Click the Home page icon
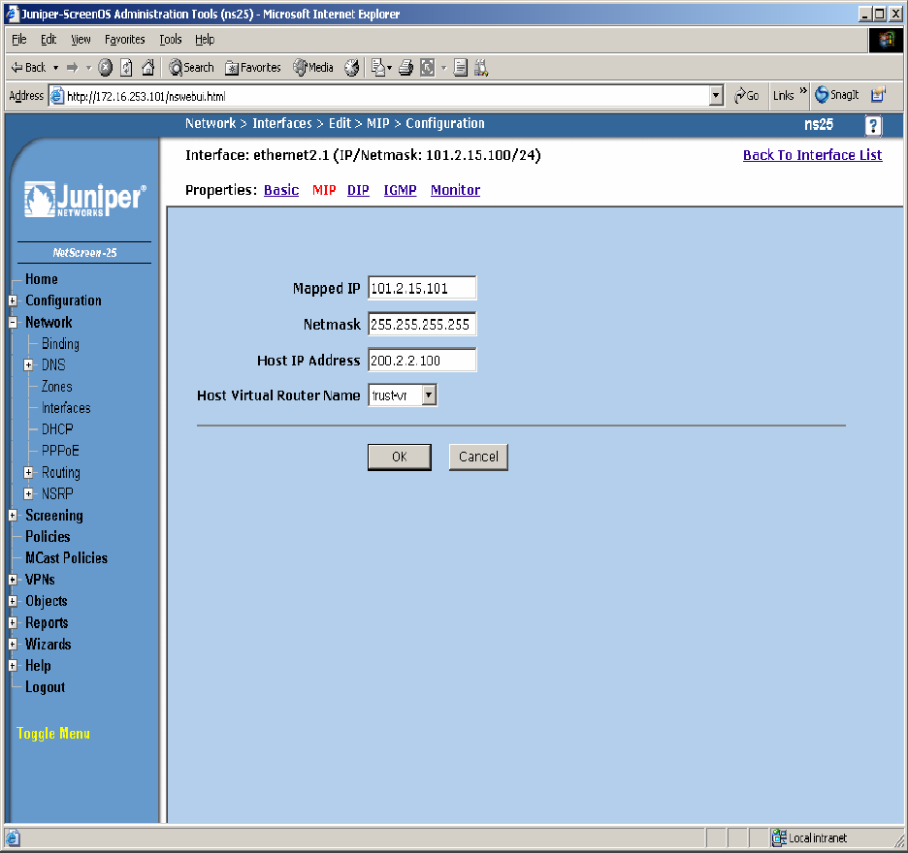 pyautogui.click(x=148, y=68)
